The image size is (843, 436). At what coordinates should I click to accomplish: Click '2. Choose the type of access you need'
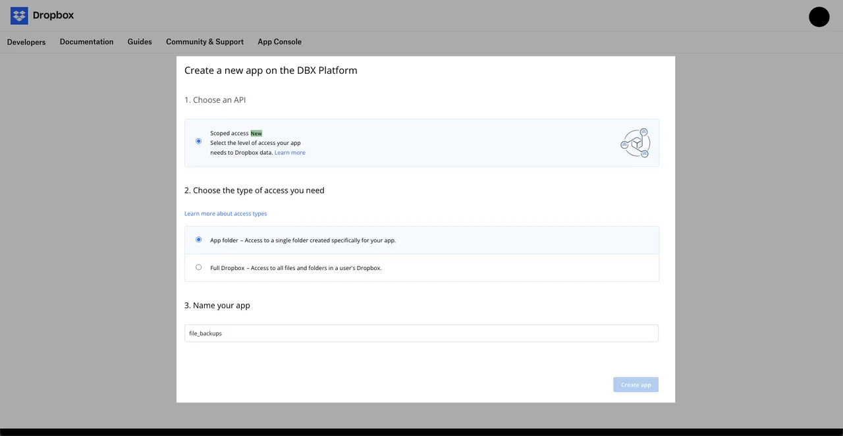(x=254, y=190)
